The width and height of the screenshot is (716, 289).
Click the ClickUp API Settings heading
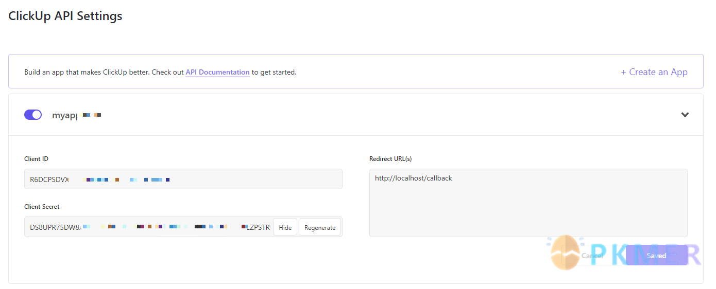[x=65, y=16]
